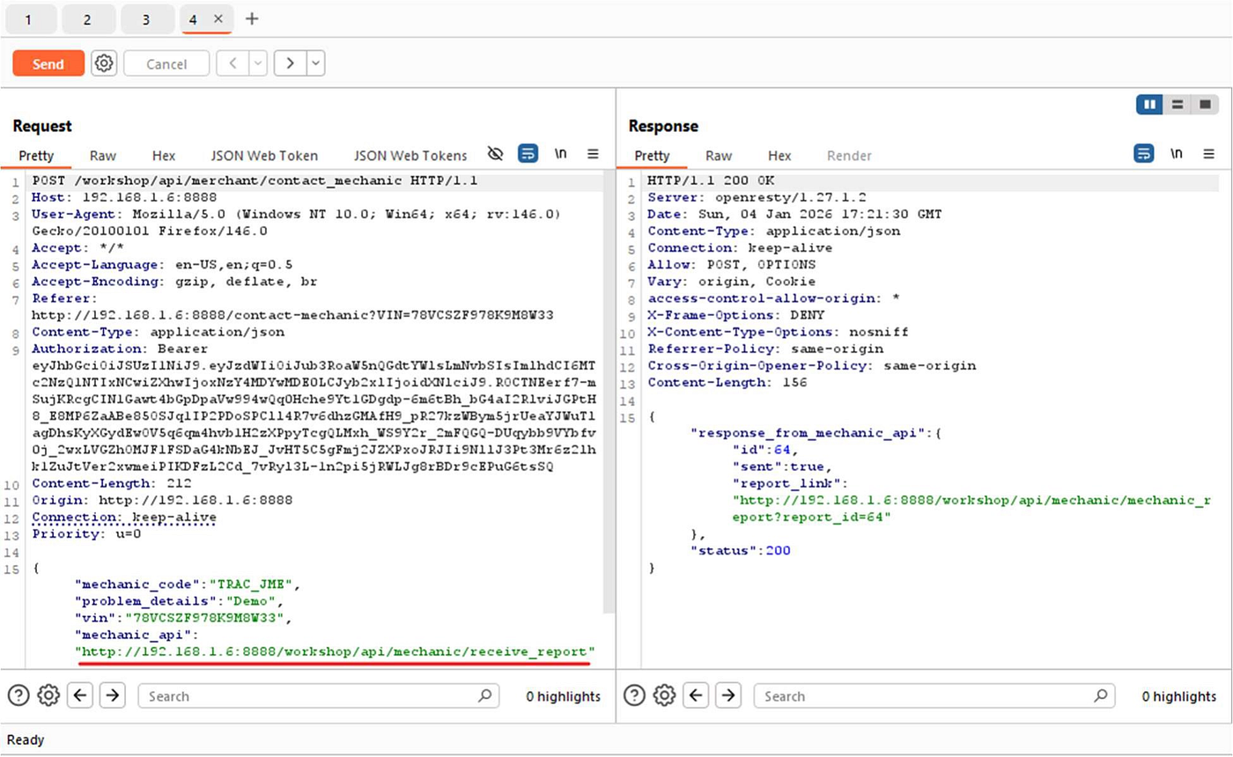The width and height of the screenshot is (1233, 757).
Task: Open the JSON Web Token request tab
Action: click(x=264, y=156)
